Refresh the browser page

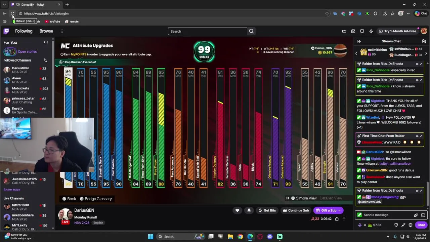(12, 13)
